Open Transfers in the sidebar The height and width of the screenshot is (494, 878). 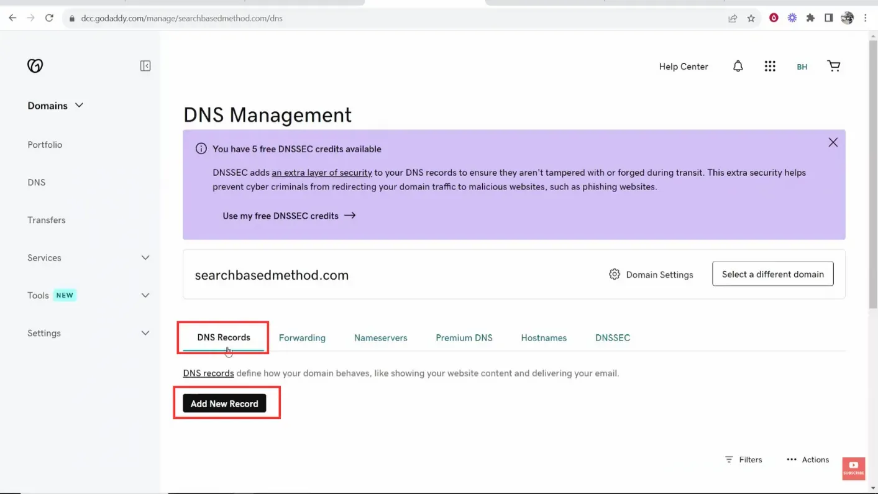click(47, 220)
